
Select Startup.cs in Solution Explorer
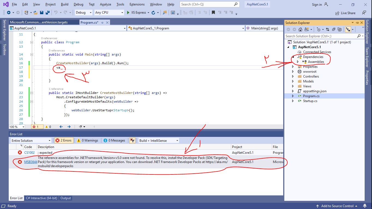[x=310, y=101]
